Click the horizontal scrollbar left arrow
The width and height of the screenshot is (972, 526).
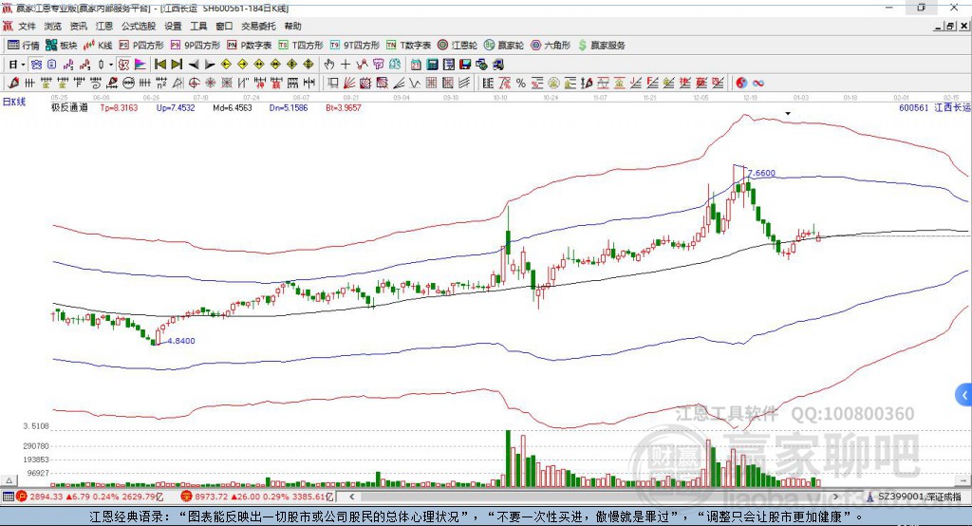pyautogui.click(x=351, y=497)
